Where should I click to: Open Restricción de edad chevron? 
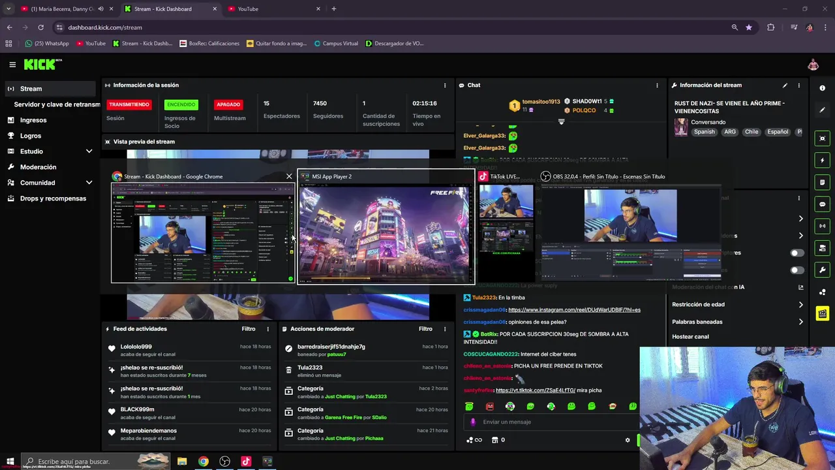(801, 305)
